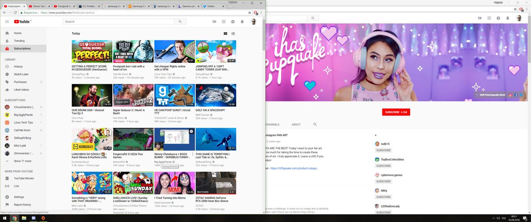Open the I Tried Turning Into Momo thumbnail
The width and height of the screenshot is (531, 222).
click(x=174, y=183)
